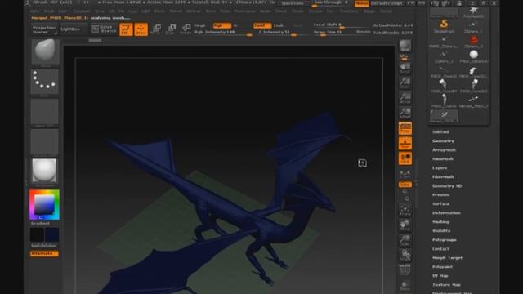Pick a hue in the color picker square

click(x=44, y=205)
